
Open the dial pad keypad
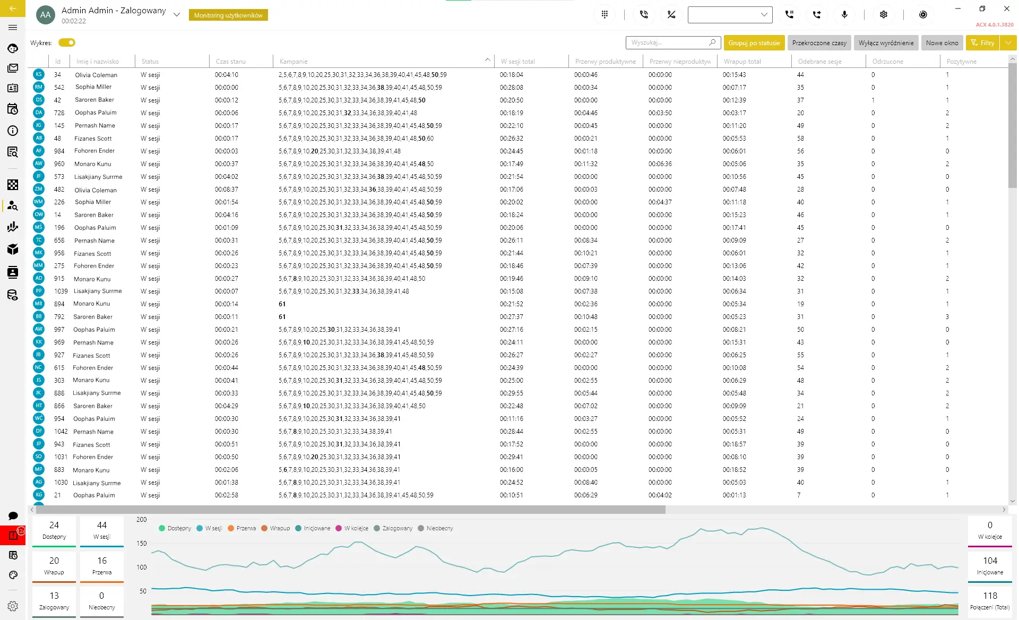(x=605, y=15)
